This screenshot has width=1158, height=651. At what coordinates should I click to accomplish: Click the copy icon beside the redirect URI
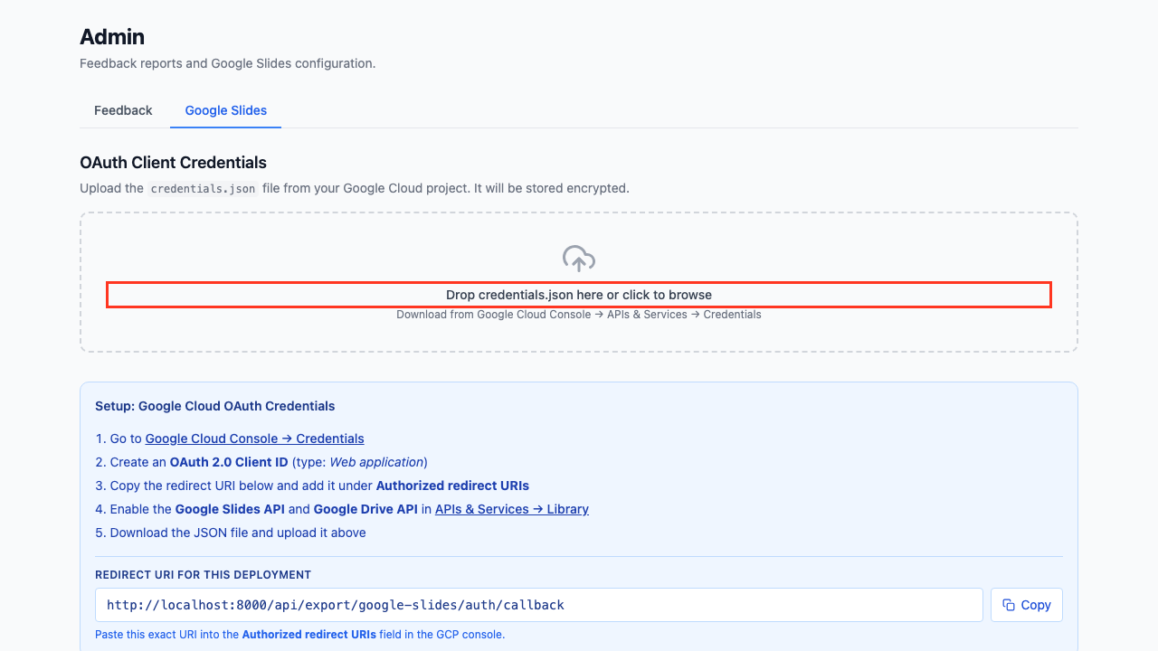click(1010, 605)
